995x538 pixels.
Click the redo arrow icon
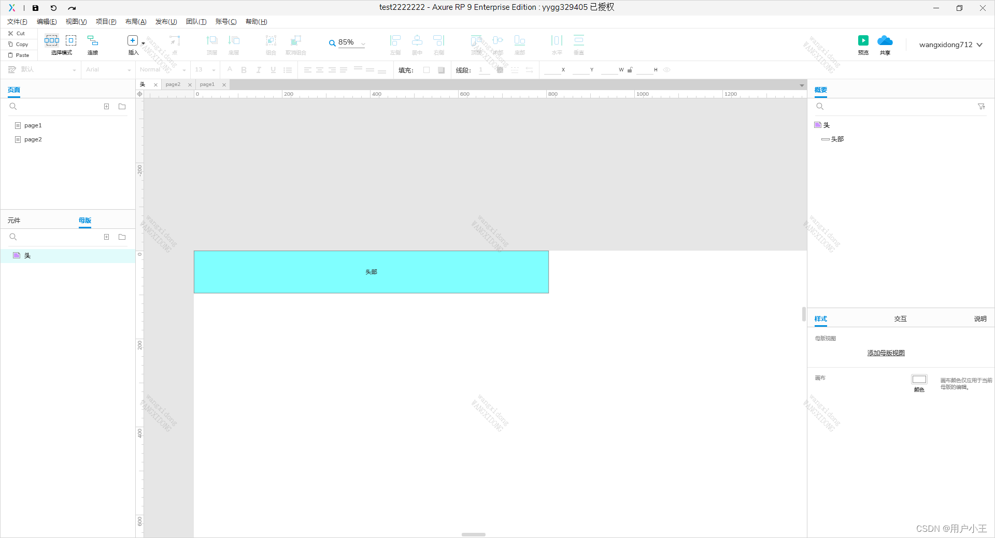click(x=72, y=8)
